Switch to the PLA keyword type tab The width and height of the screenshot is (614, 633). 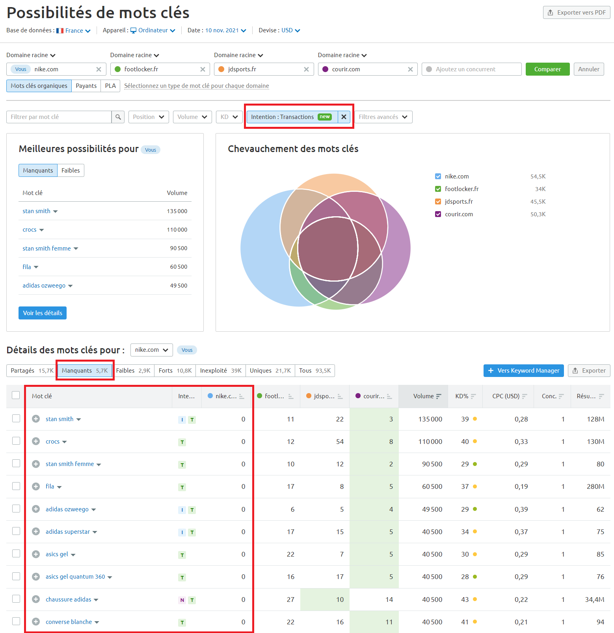110,86
